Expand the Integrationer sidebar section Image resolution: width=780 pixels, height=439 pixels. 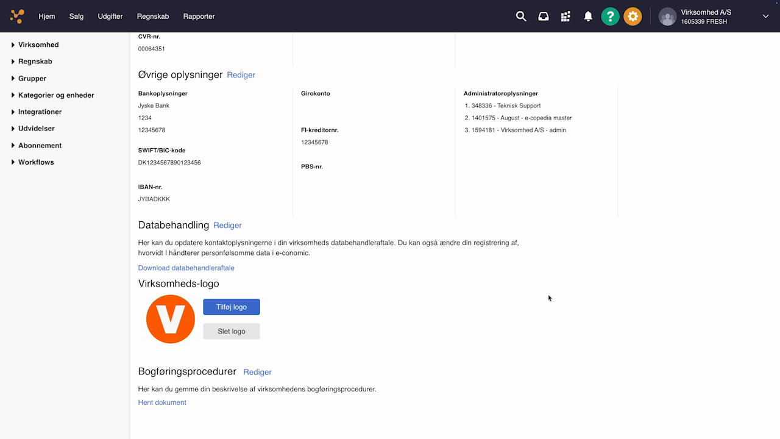coord(37,112)
